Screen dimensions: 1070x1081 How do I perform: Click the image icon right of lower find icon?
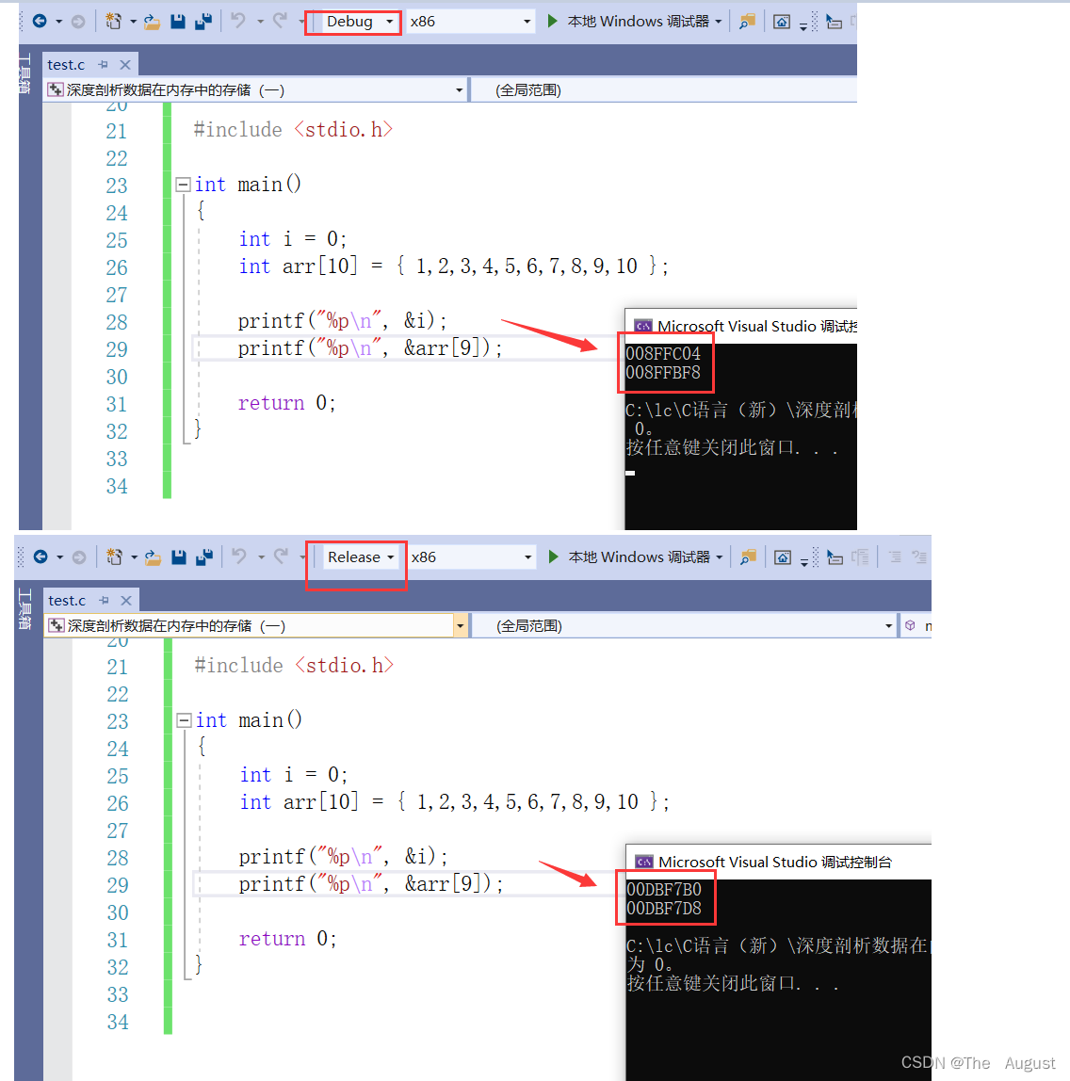click(783, 557)
